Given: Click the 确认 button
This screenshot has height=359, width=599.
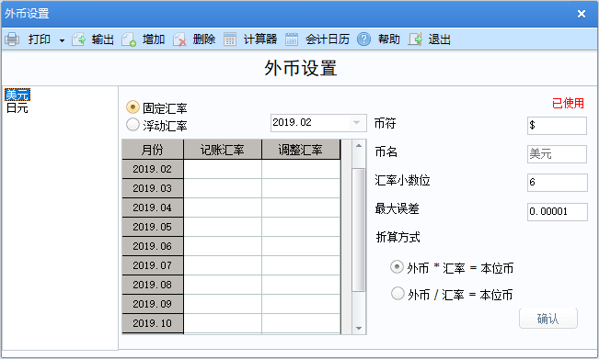Looking at the screenshot, I should (547, 319).
